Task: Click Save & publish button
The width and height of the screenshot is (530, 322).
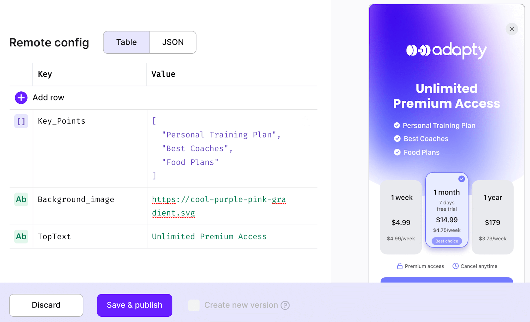Action: point(134,305)
